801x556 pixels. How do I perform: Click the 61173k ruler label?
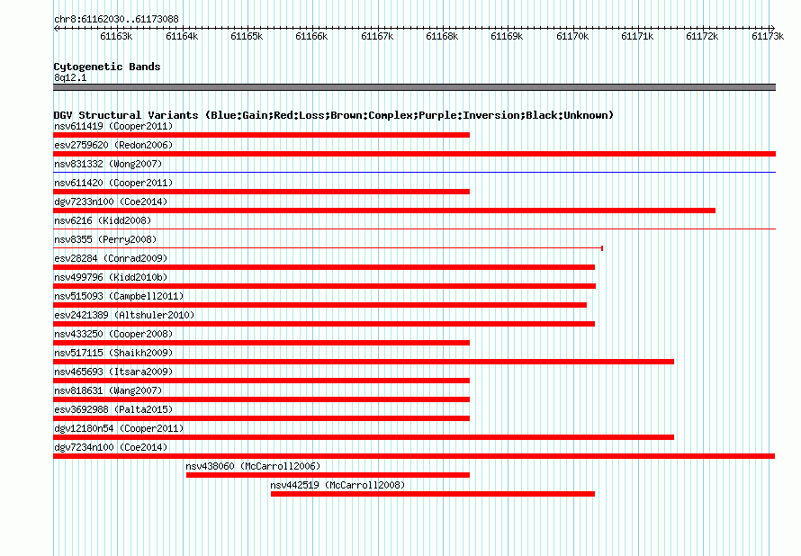pos(768,36)
